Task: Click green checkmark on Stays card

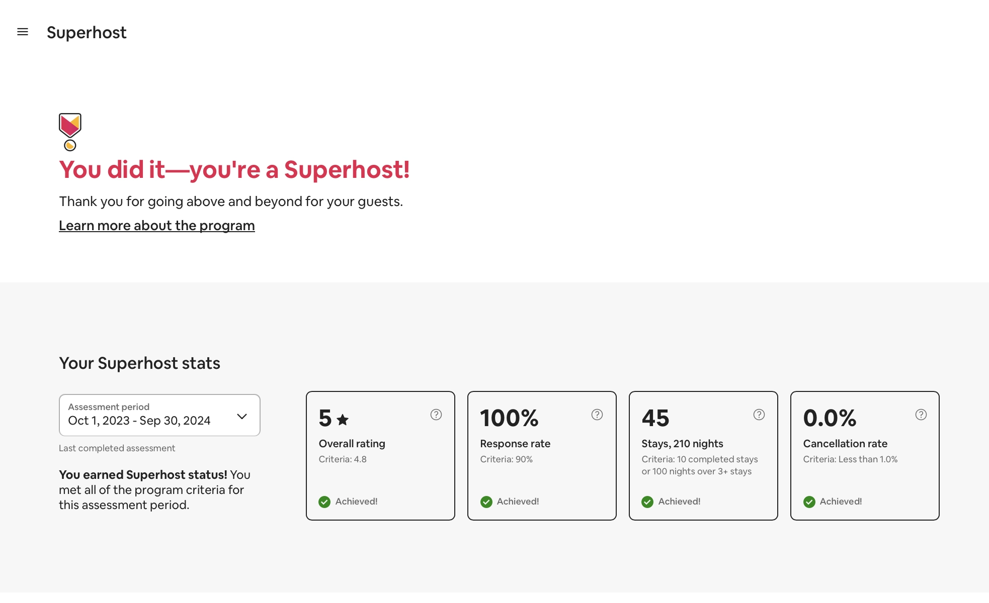Action: pyautogui.click(x=647, y=501)
